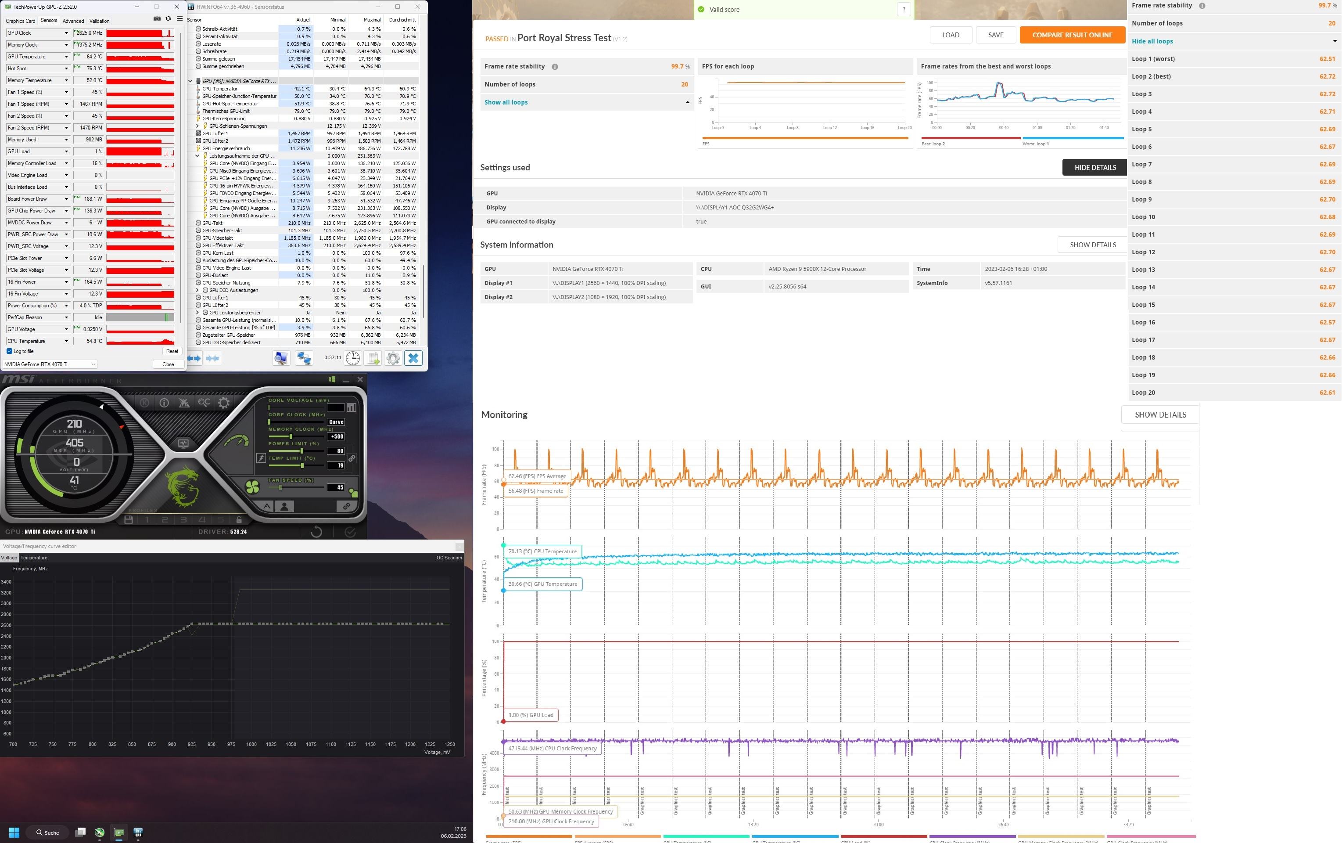
Task: Apply Afterburner settings with checkmark icon
Action: coord(350,531)
